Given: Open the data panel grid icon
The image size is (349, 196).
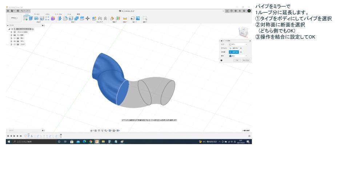Looking at the screenshot, I should 8,11.
